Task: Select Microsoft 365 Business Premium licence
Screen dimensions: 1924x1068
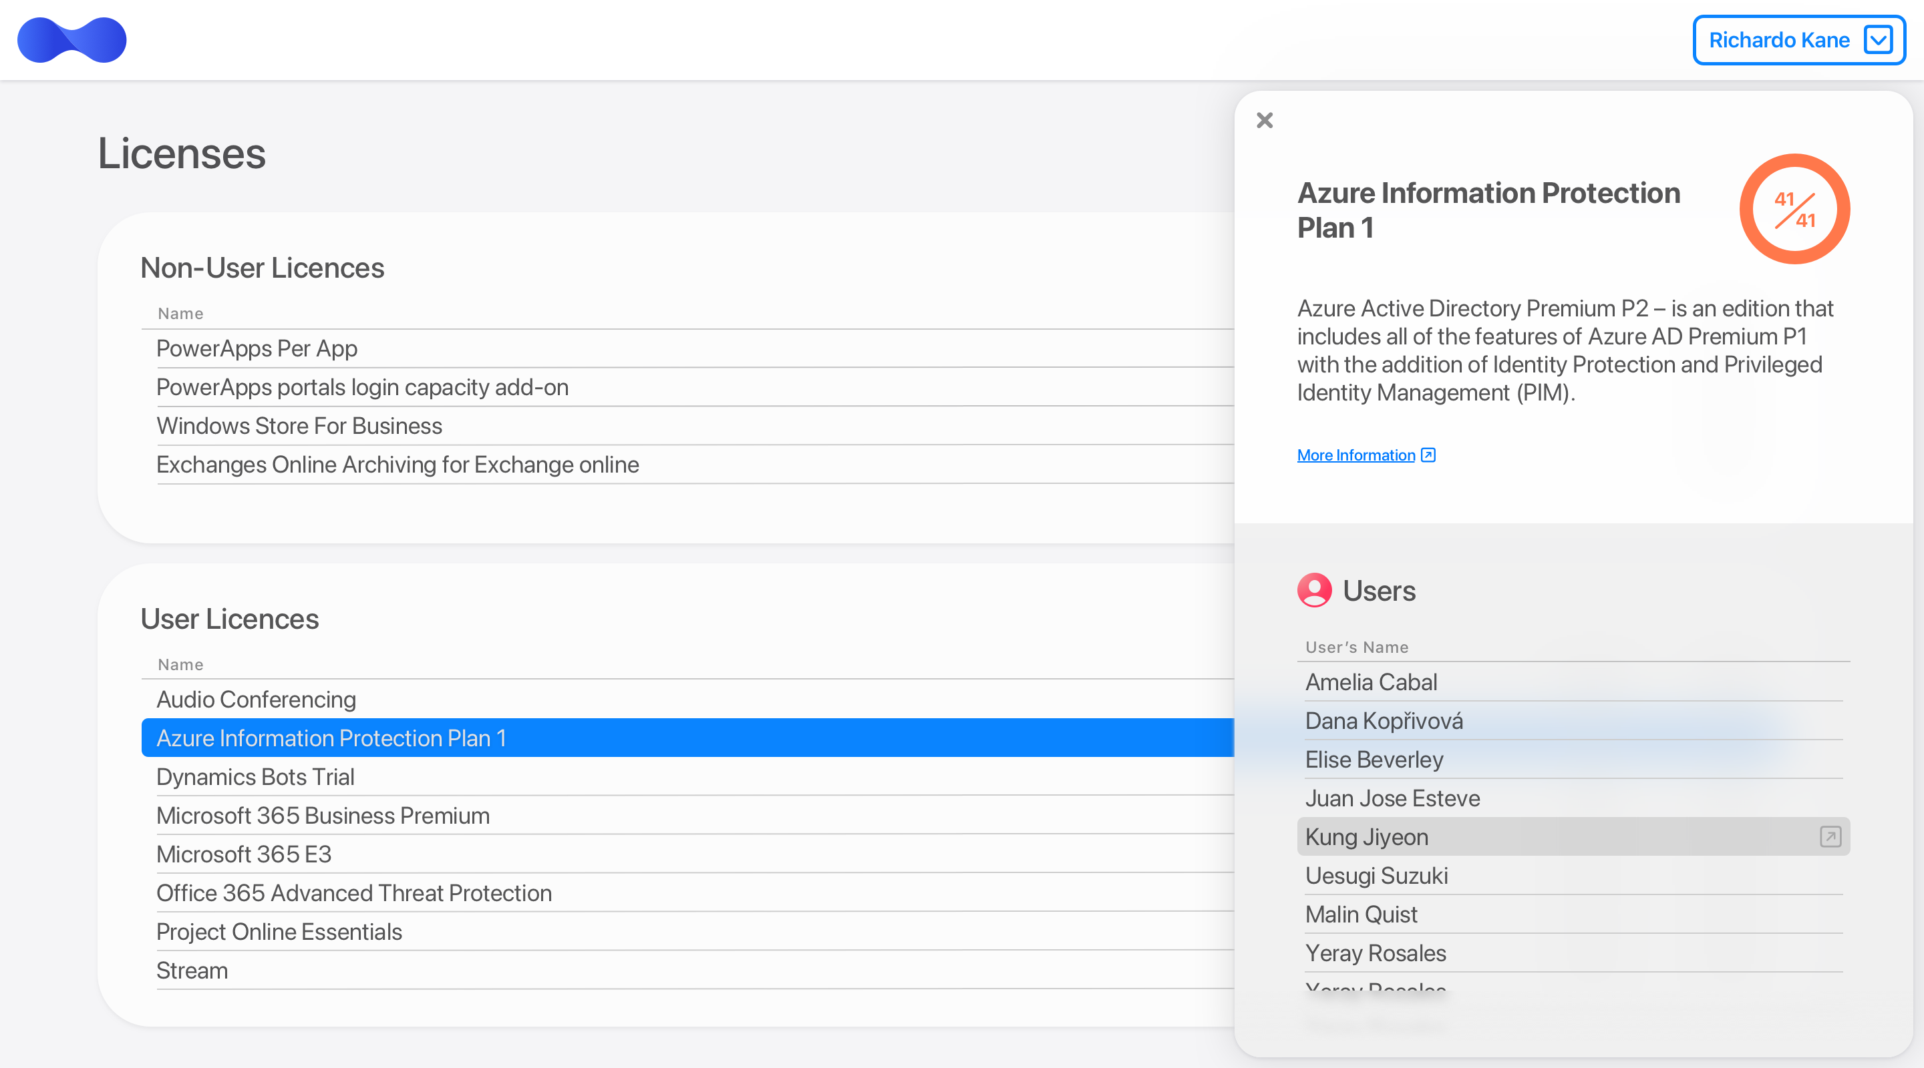Action: [x=687, y=816]
